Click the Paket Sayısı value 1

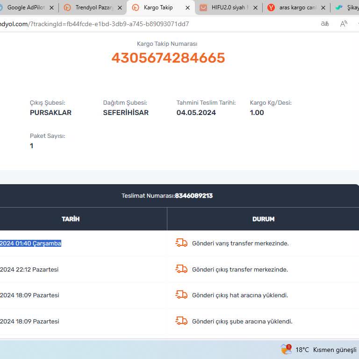32,146
